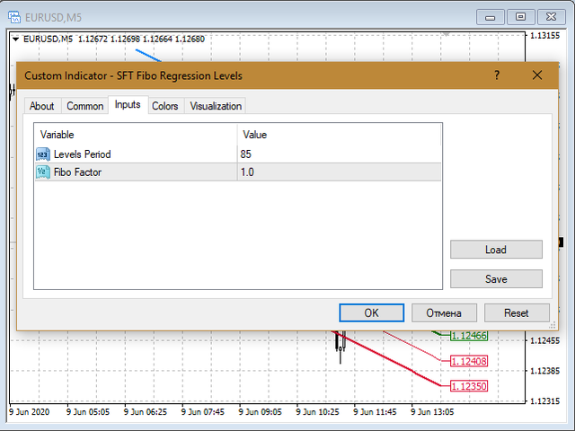Reset the inputs to defaults

click(x=516, y=312)
